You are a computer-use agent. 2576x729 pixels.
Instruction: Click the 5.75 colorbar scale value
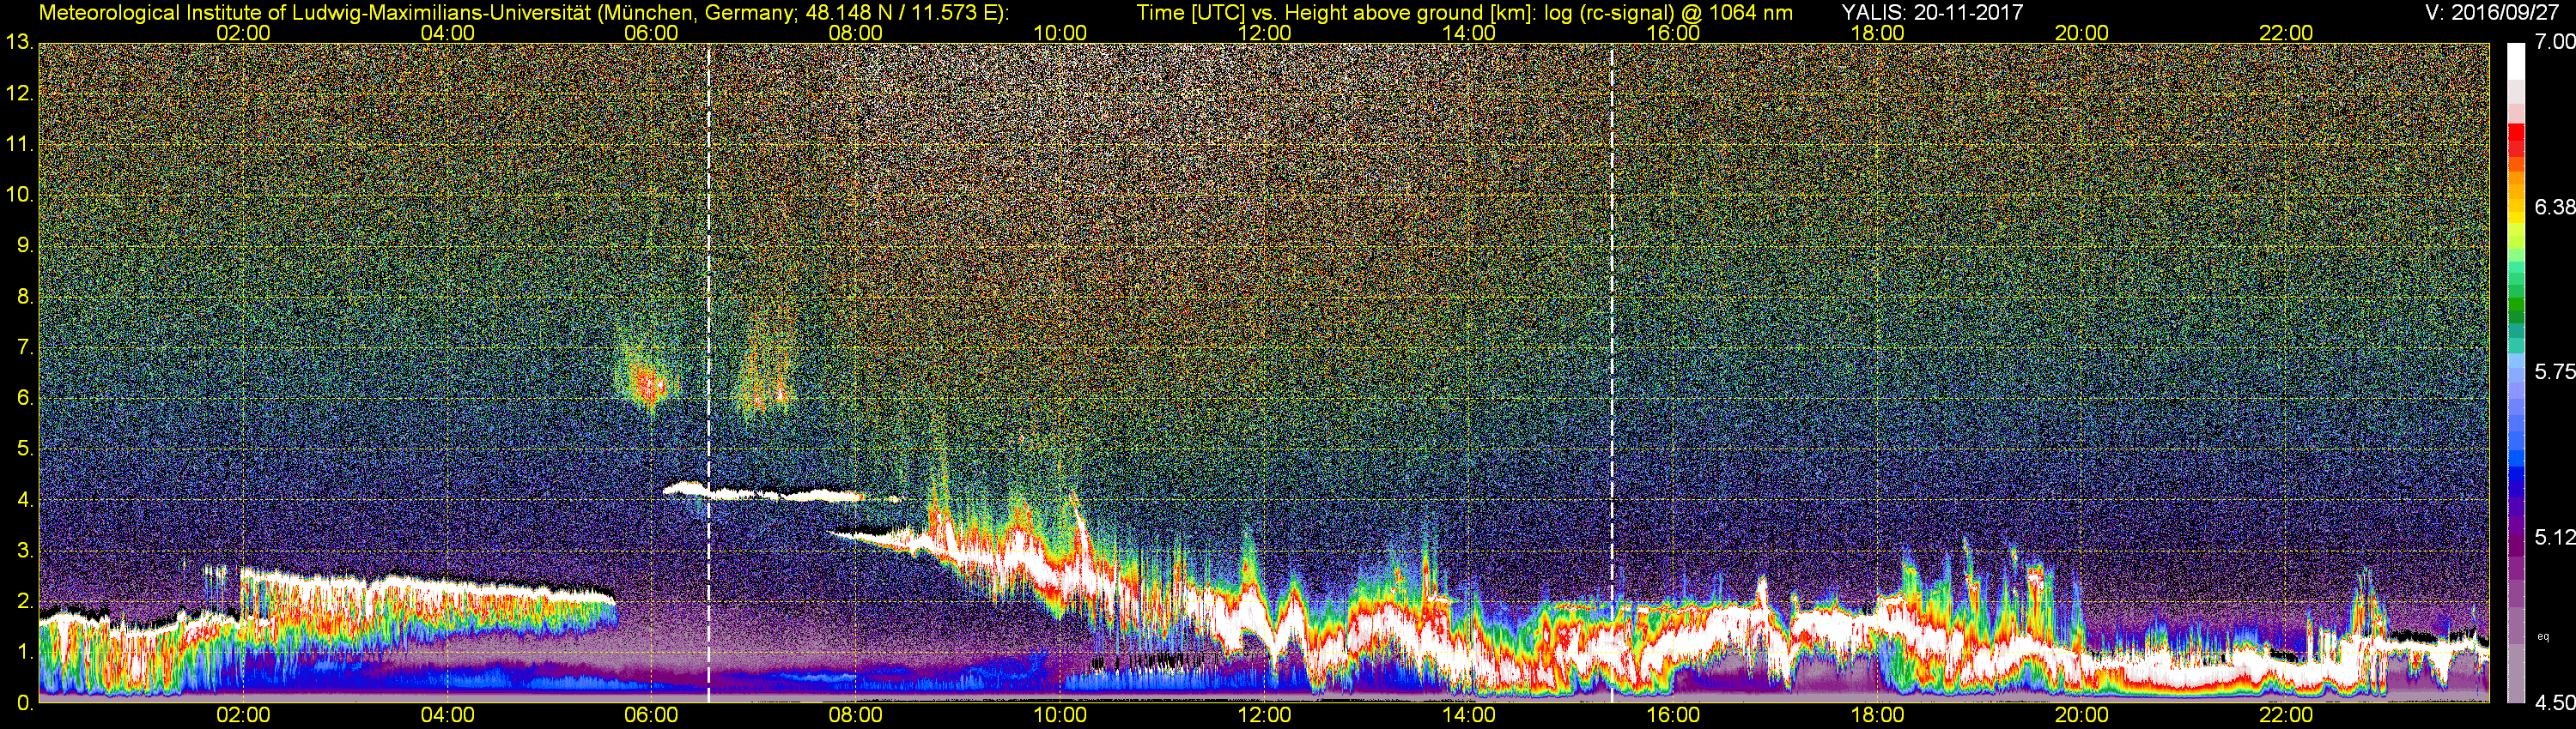click(x=2554, y=371)
